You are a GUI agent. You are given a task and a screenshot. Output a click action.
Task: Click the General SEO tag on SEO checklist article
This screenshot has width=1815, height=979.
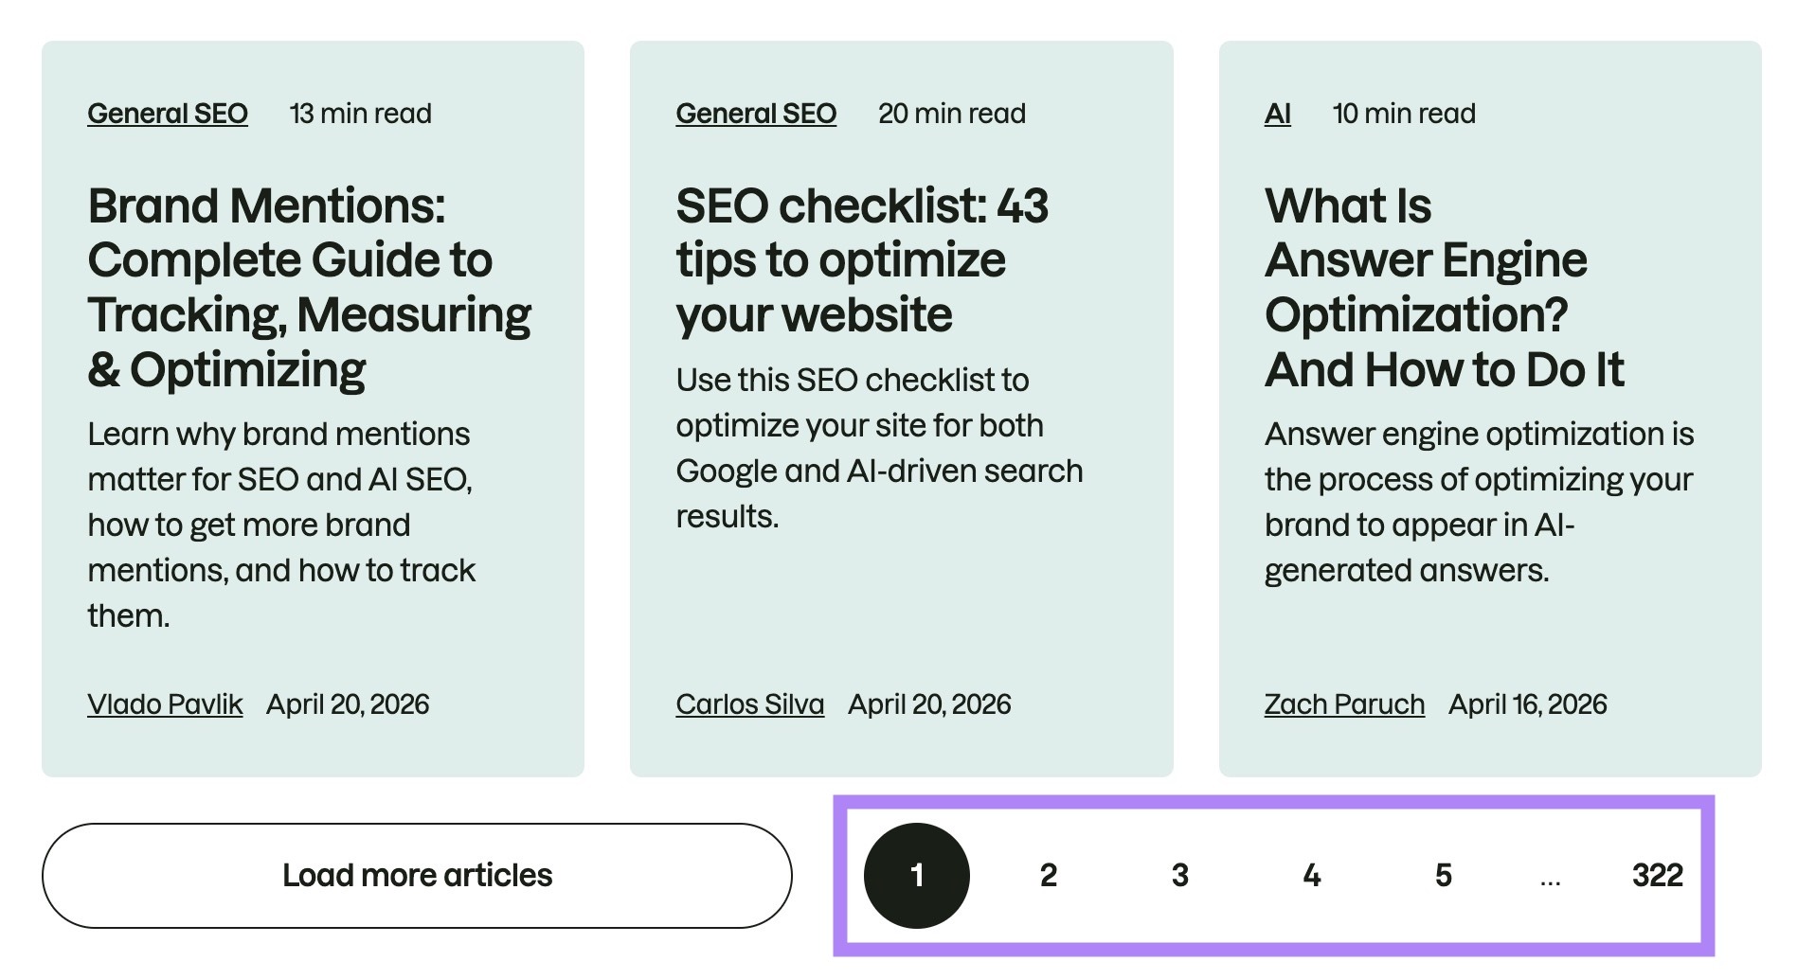click(x=756, y=113)
